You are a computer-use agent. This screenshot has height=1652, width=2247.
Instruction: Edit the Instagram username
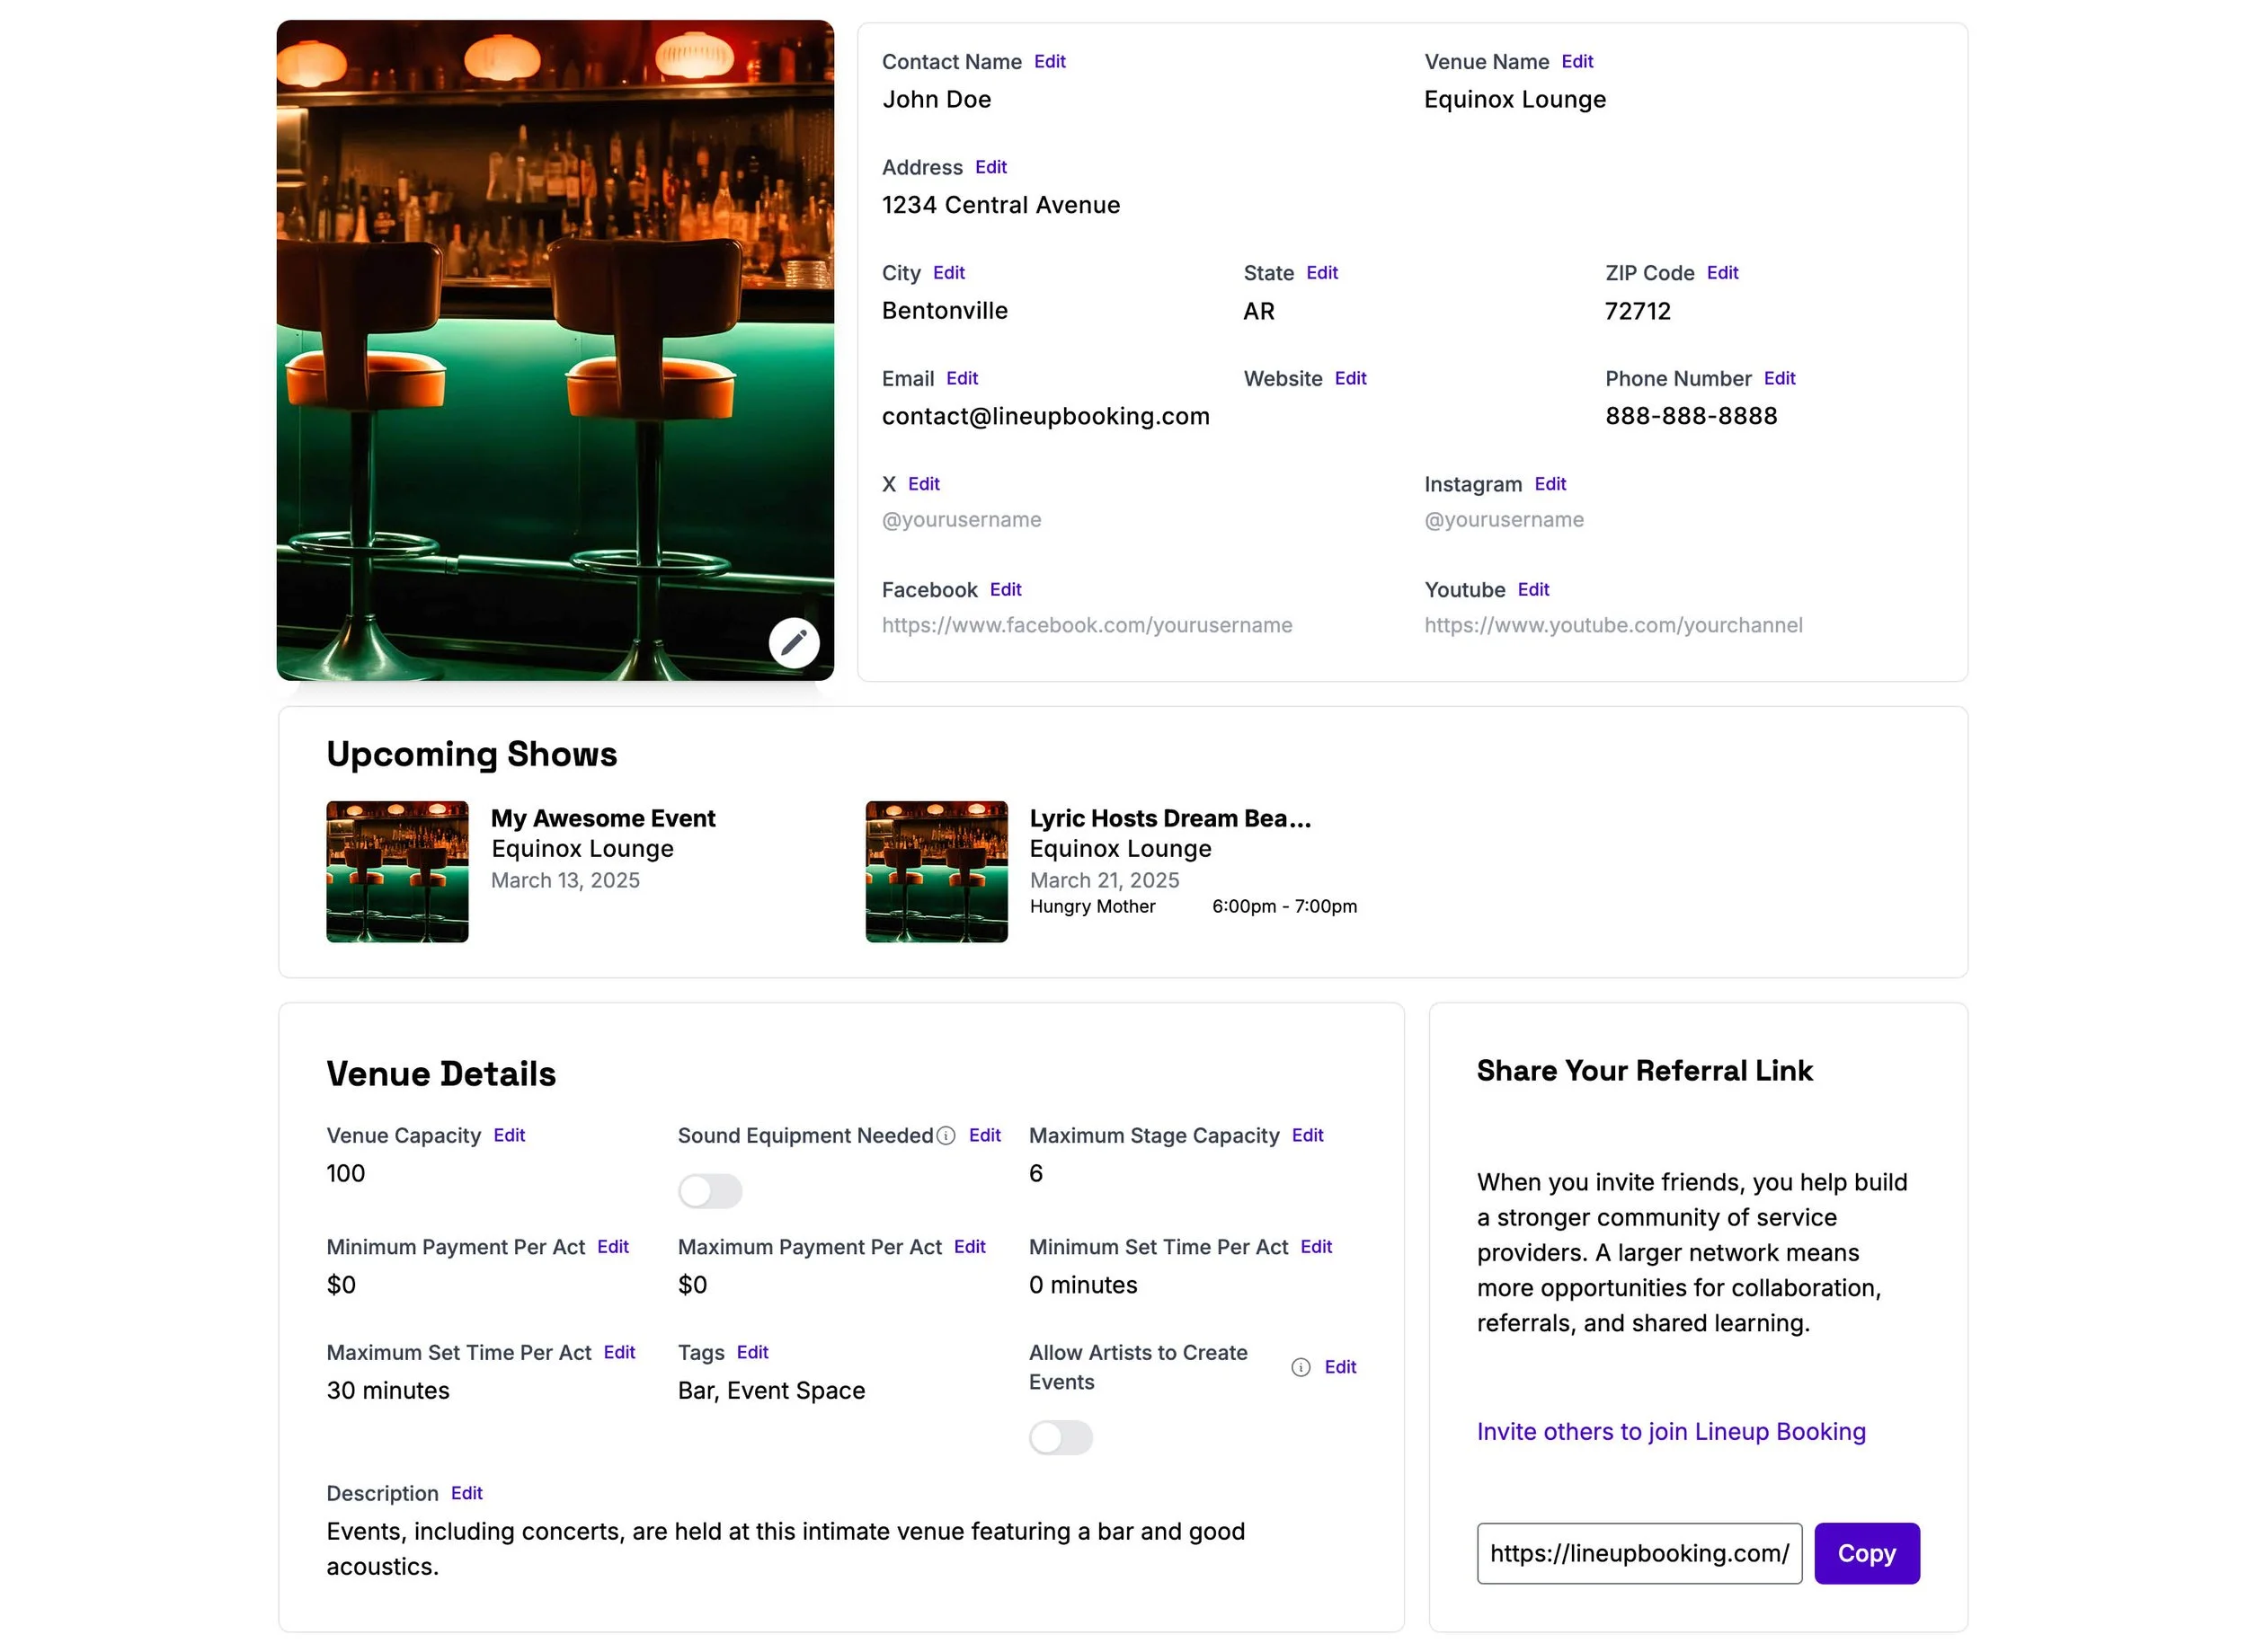(1550, 483)
